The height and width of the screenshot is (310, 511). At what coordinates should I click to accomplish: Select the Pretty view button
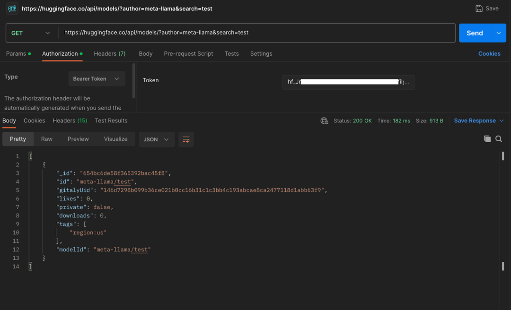18,139
